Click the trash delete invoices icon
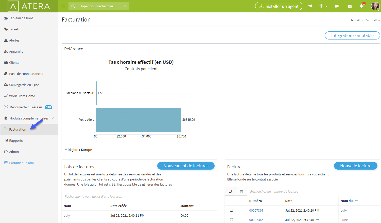 coord(241,191)
